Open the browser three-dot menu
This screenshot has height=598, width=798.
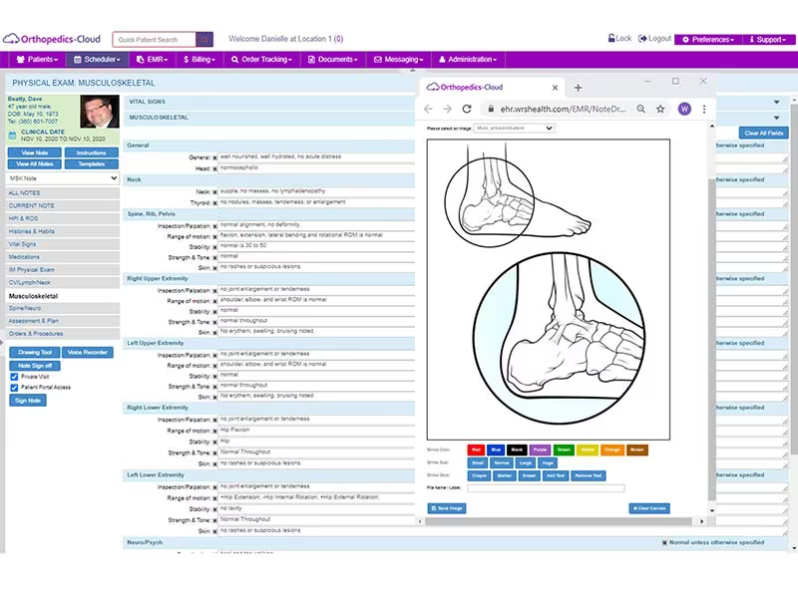tap(704, 109)
